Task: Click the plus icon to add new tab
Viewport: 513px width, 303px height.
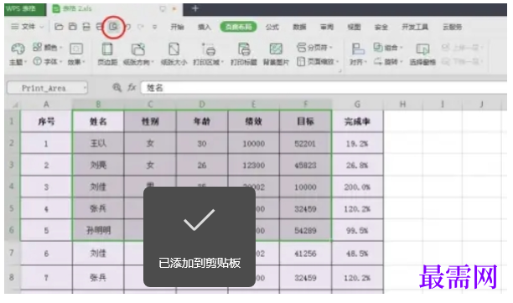Action: click(x=195, y=8)
